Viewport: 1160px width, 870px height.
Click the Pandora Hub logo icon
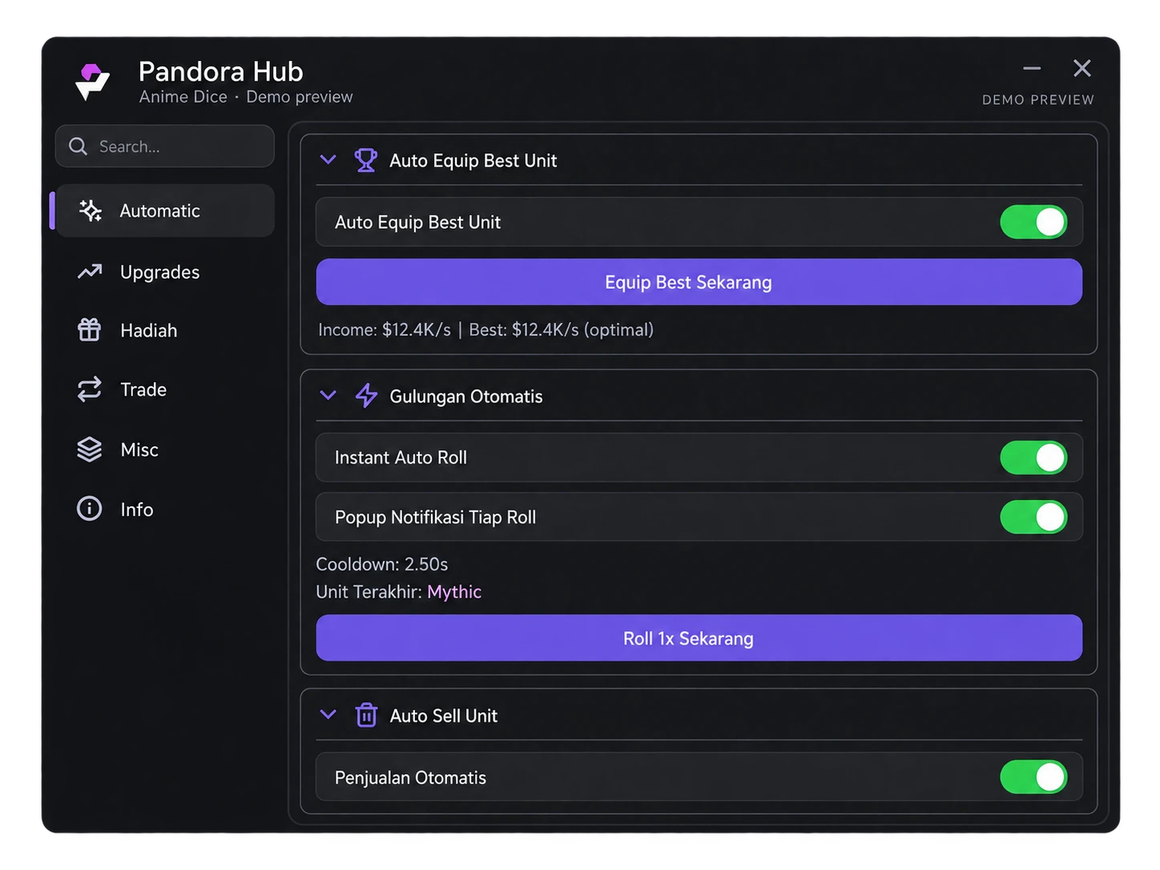click(x=92, y=82)
